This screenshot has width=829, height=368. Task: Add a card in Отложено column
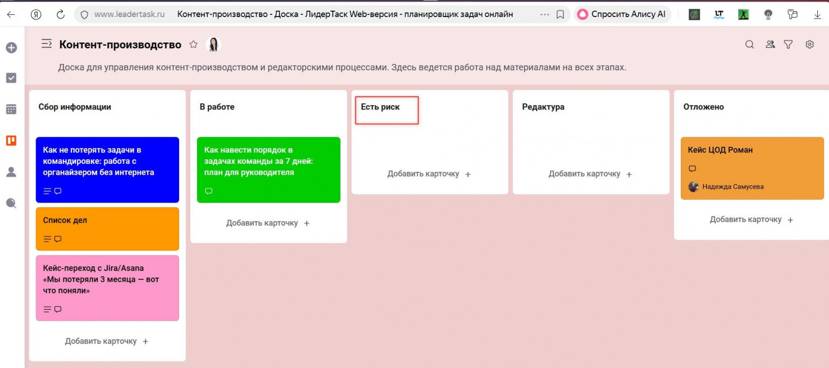tap(751, 220)
